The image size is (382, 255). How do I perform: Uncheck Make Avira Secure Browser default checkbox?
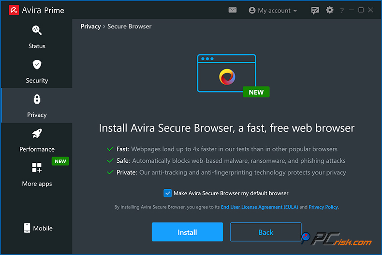(168, 193)
